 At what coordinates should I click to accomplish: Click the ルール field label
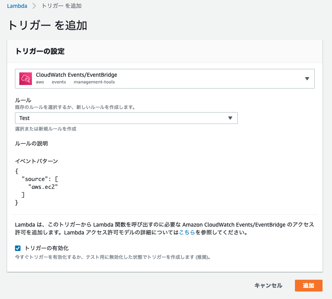coord(23,100)
